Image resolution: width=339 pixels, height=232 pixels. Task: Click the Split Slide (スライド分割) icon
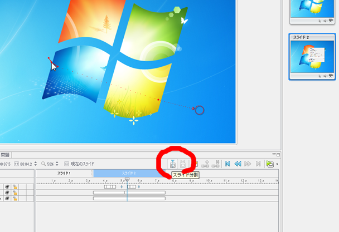pyautogui.click(x=173, y=164)
